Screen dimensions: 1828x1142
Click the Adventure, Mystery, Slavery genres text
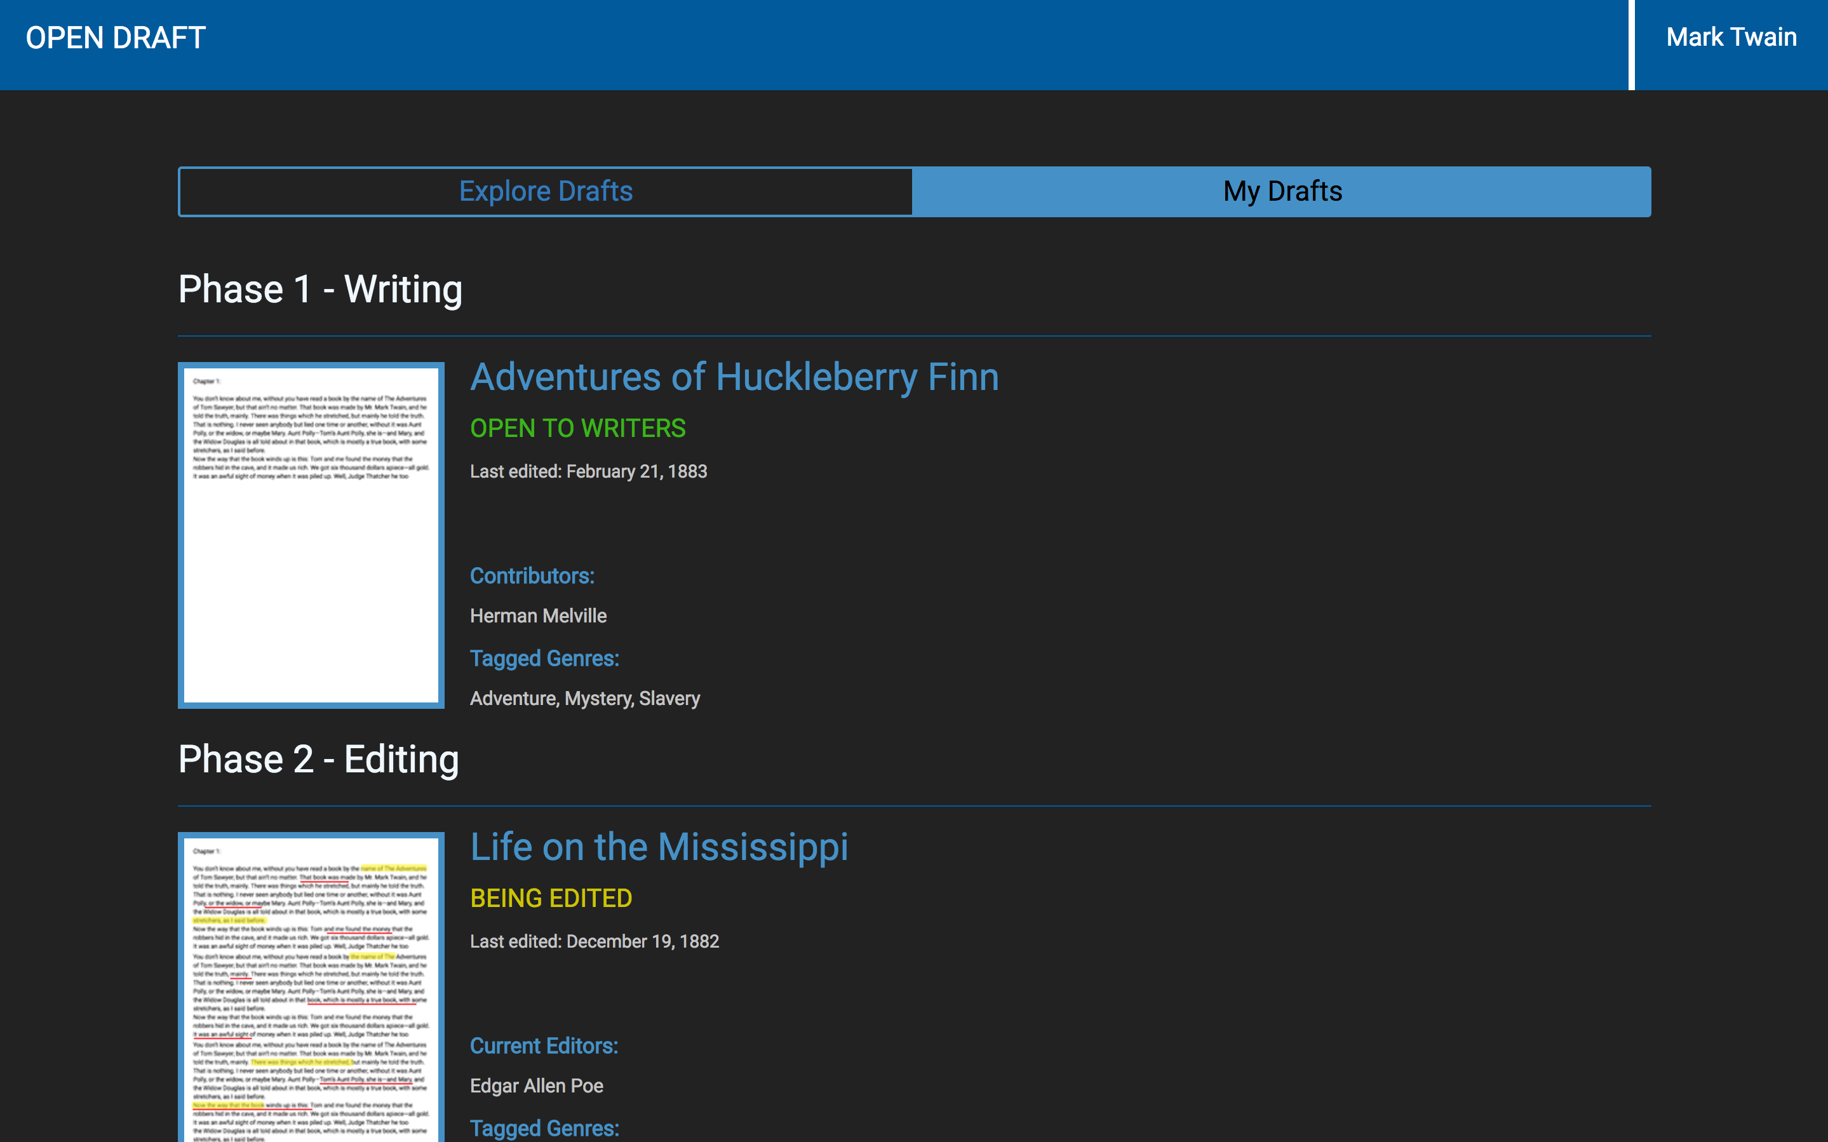tap(584, 698)
